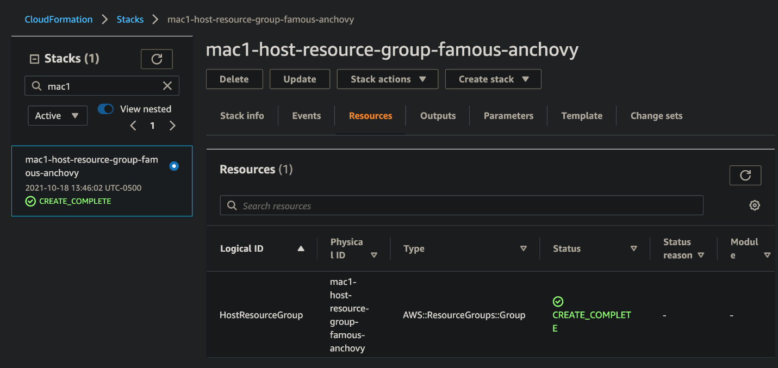Click the AWS::ResourceGroups::Group type cell
The height and width of the screenshot is (368, 778).
464,315
